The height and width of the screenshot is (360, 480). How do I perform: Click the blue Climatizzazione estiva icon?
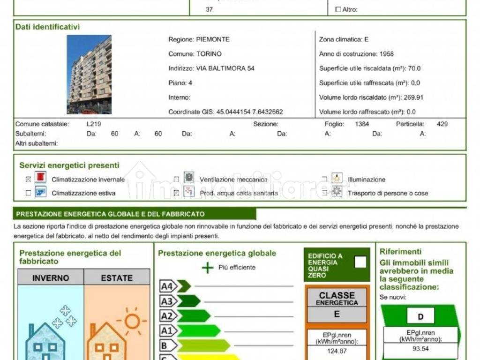click(40, 192)
